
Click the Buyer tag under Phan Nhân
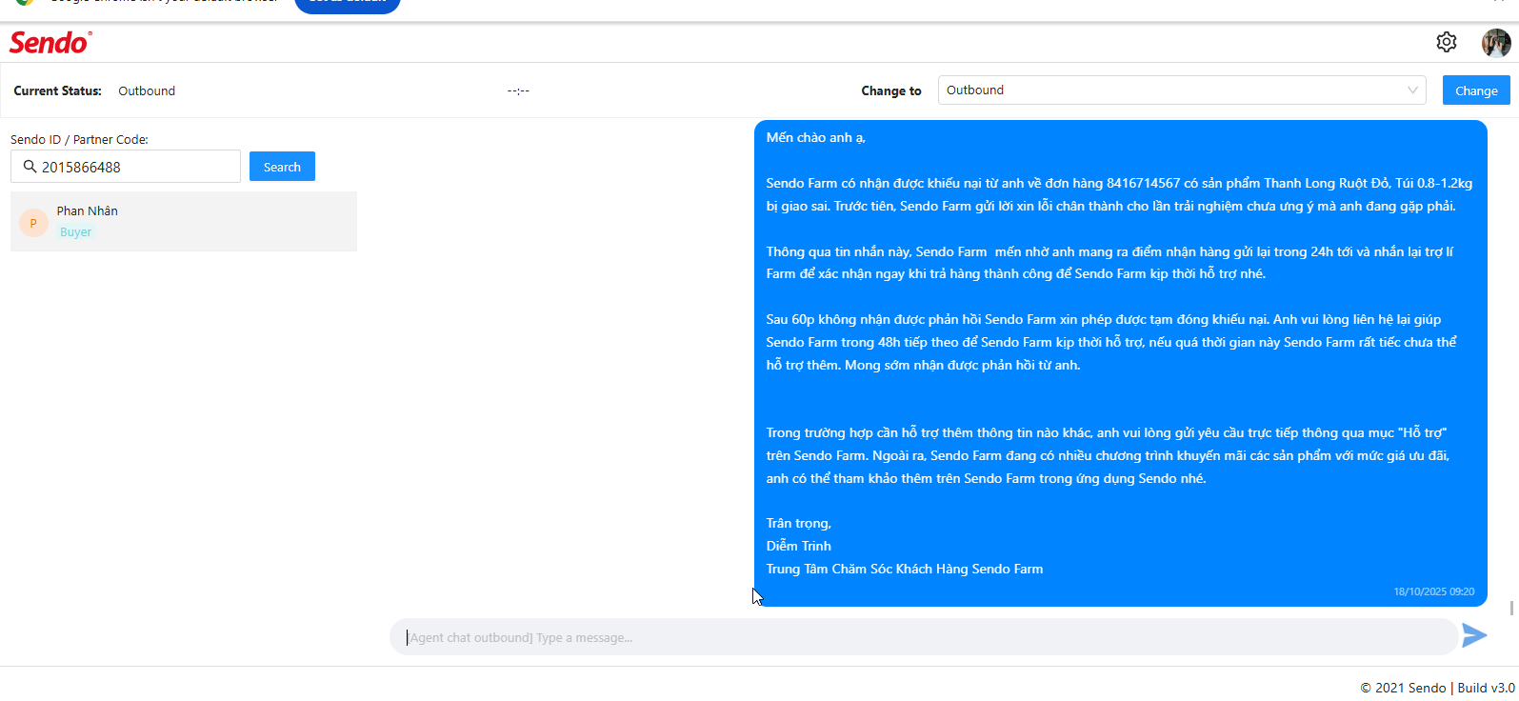(x=76, y=232)
